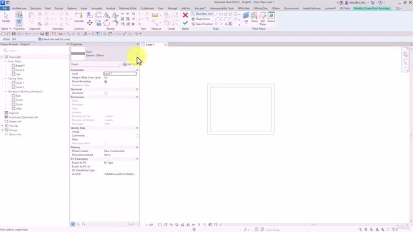Image resolution: width=413 pixels, height=232 pixels.
Task: Click the Visual Style icon in view bar
Action: pyautogui.click(x=165, y=225)
